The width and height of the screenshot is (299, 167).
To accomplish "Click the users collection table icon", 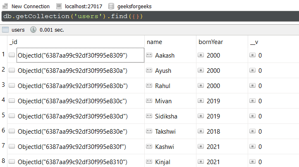I will point(5,30).
